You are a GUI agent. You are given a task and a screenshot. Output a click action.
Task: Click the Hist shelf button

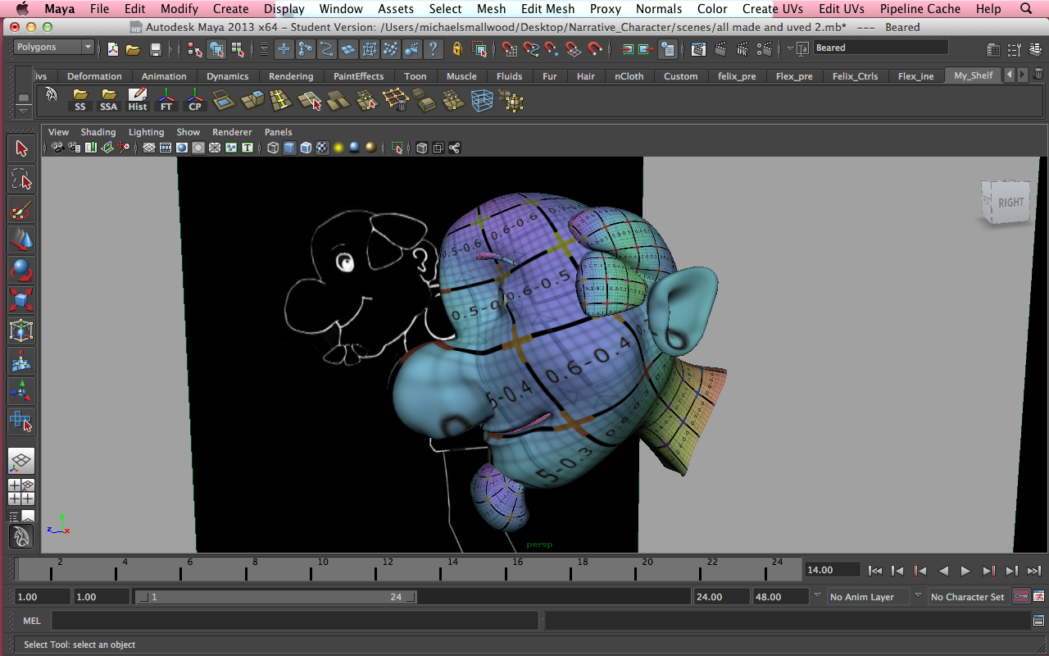(x=138, y=100)
